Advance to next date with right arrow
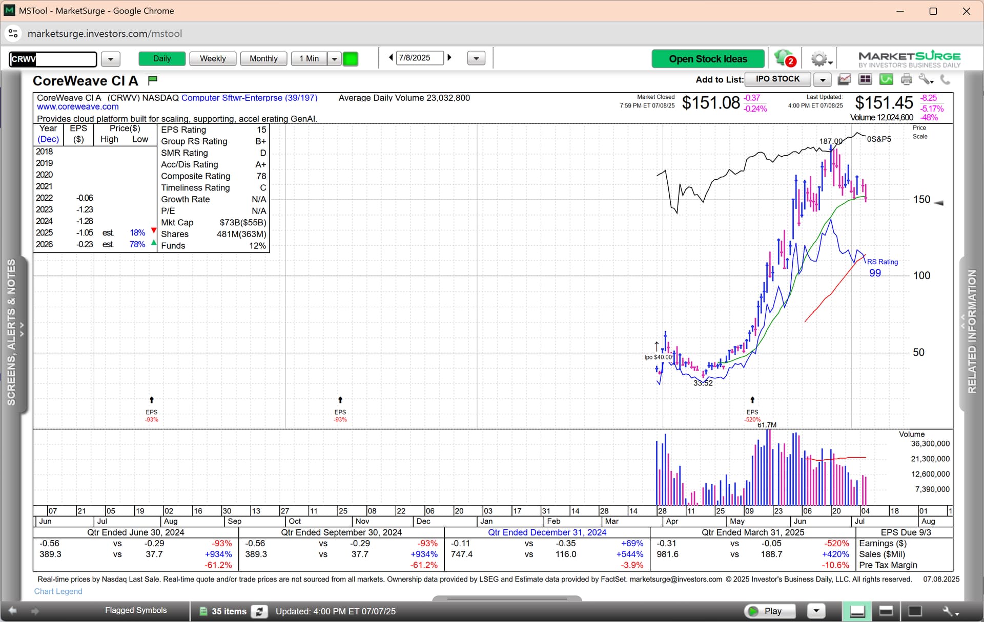The width and height of the screenshot is (984, 622). [x=449, y=58]
